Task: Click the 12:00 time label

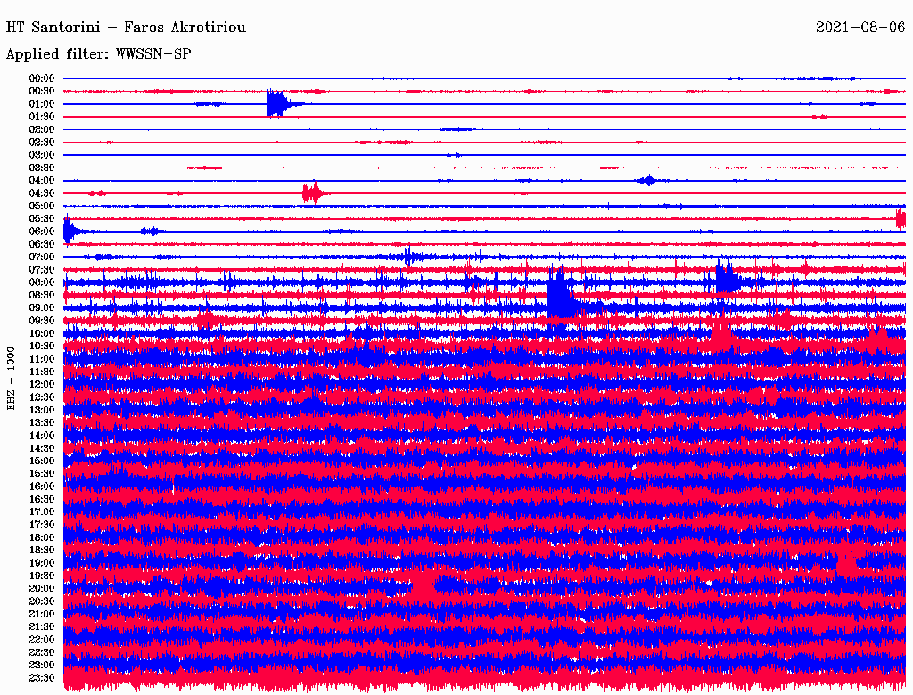Action: coord(42,385)
